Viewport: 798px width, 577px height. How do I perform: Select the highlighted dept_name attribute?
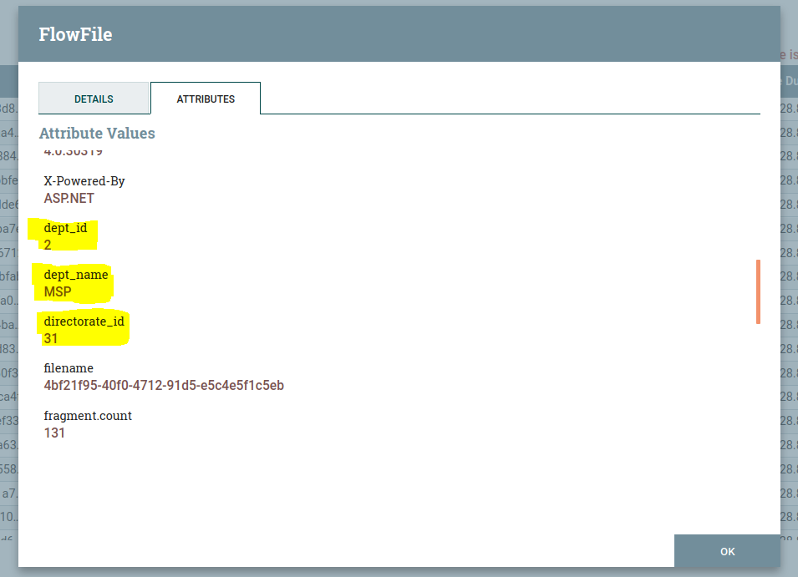click(x=74, y=274)
